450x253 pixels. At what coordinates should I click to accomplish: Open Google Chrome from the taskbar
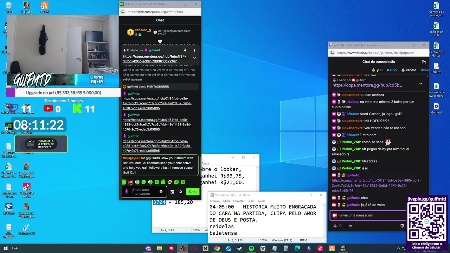click(x=217, y=248)
